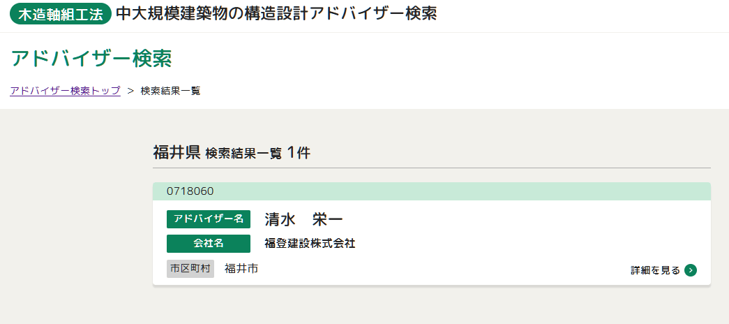The image size is (729, 324).
Task: Click the アドバイザー検索 page heading
Action: pos(91,59)
